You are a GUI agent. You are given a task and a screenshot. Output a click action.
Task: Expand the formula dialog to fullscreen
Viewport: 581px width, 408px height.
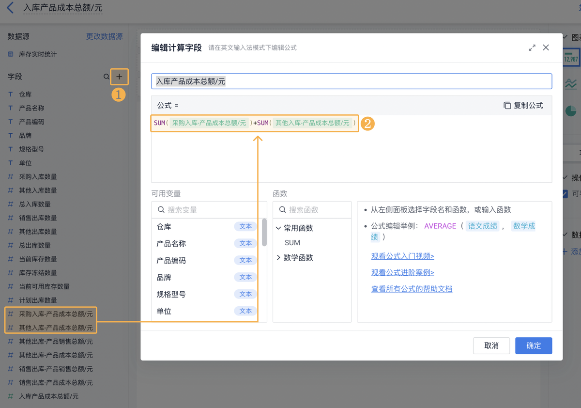532,47
